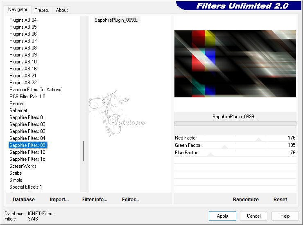Pick Sapphire Filters 12
The height and width of the screenshot is (225, 303).
tap(27, 152)
